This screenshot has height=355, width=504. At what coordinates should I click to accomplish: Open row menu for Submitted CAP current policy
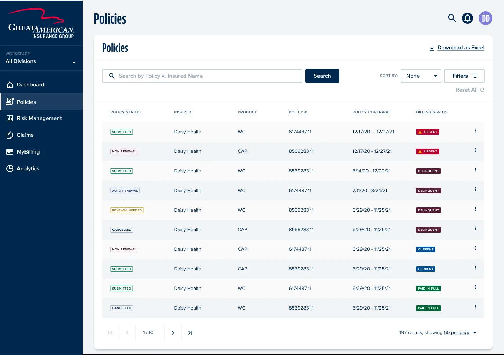coord(475,268)
